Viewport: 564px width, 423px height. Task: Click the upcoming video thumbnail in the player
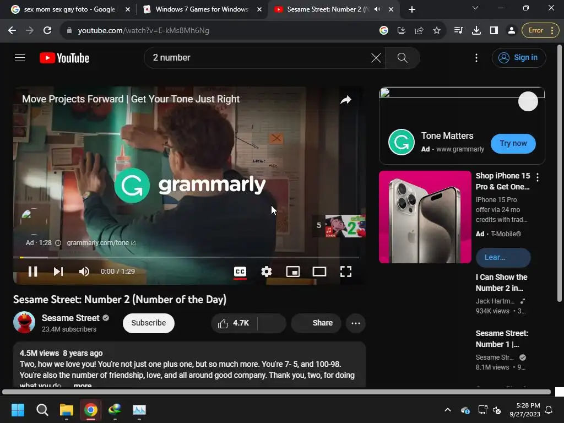click(345, 226)
